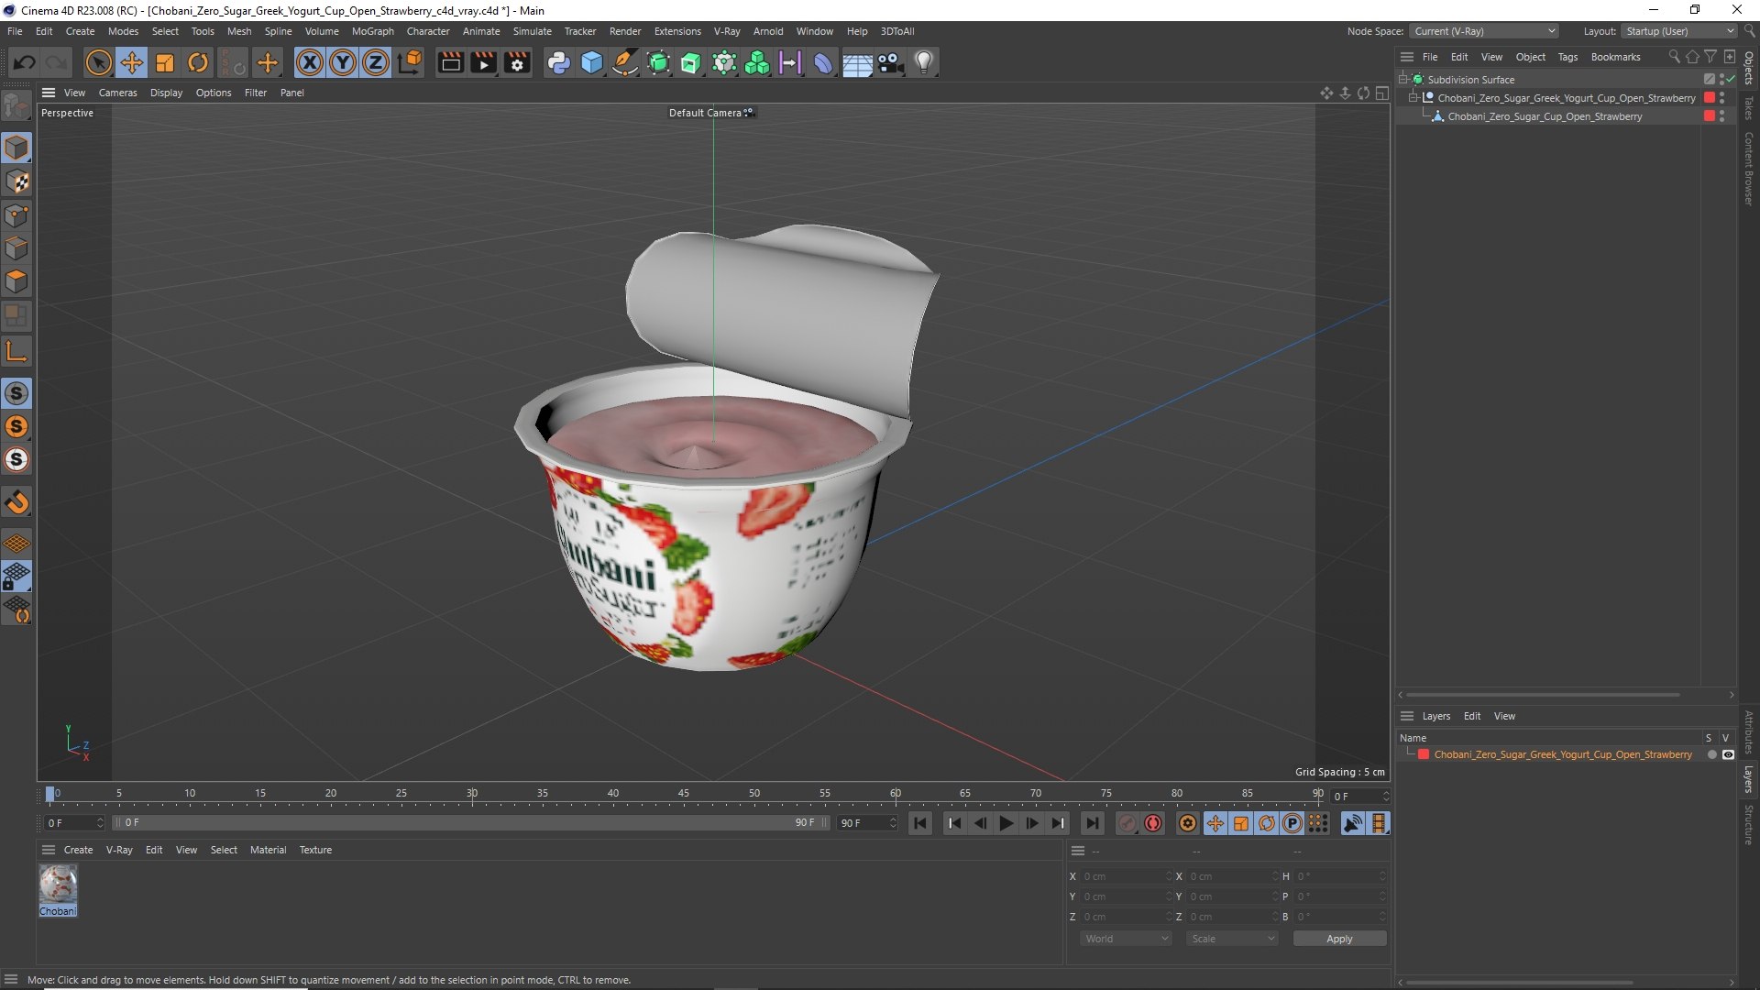Click the Python script icon

(558, 62)
